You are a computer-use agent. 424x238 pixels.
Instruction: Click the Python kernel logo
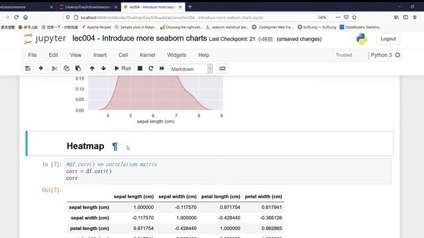[x=362, y=39]
